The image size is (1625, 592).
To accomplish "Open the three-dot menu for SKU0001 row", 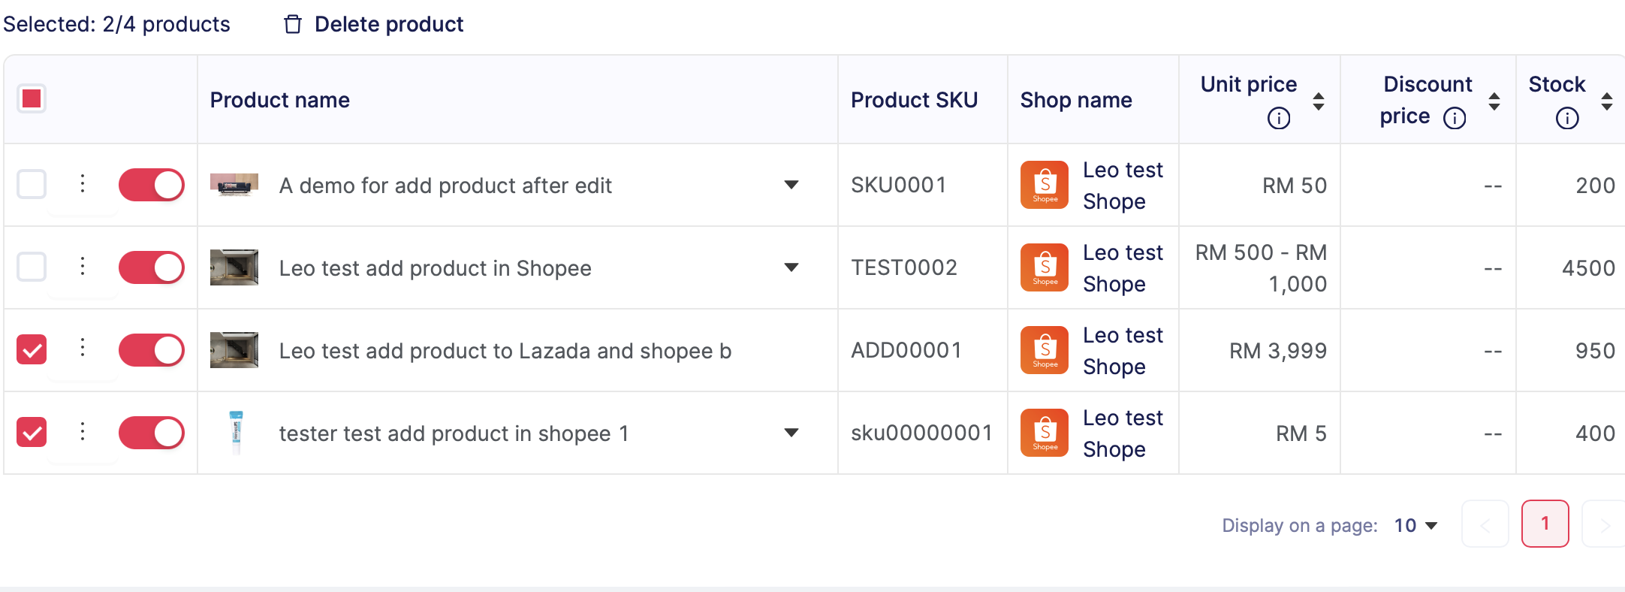I will 83,184.
